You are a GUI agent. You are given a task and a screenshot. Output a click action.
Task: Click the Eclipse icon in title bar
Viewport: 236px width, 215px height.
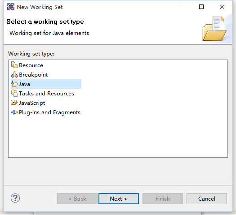(x=11, y=7)
